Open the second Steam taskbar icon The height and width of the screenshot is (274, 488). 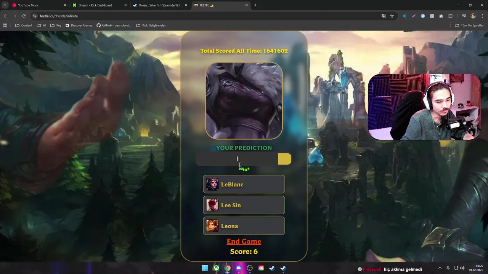(x=283, y=268)
